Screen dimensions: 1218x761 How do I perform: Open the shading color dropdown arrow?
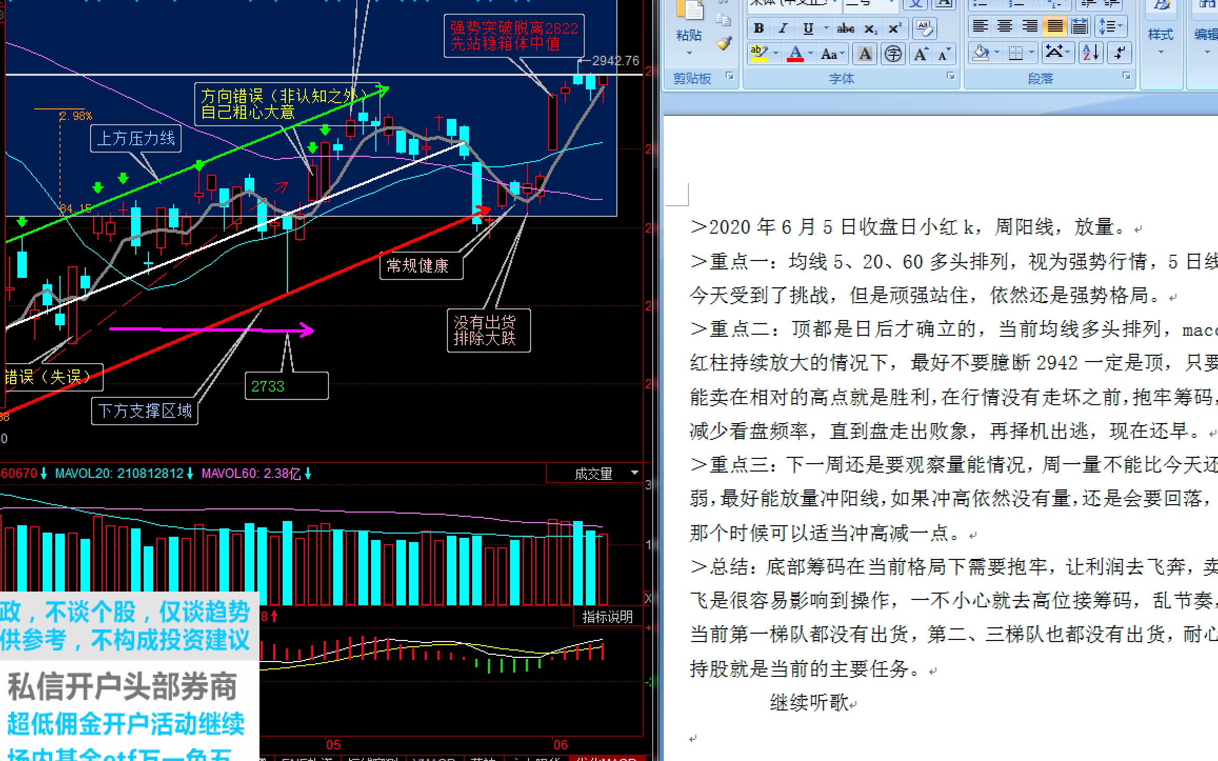click(996, 53)
